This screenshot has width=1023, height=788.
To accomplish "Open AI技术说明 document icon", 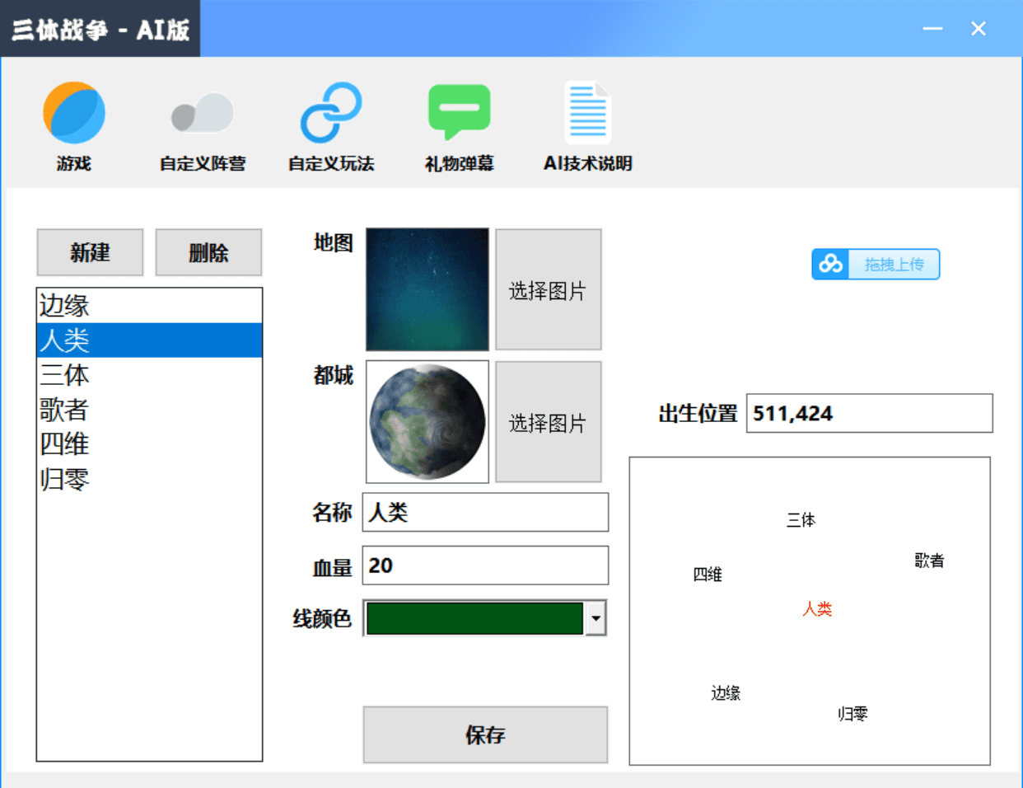I will point(586,113).
